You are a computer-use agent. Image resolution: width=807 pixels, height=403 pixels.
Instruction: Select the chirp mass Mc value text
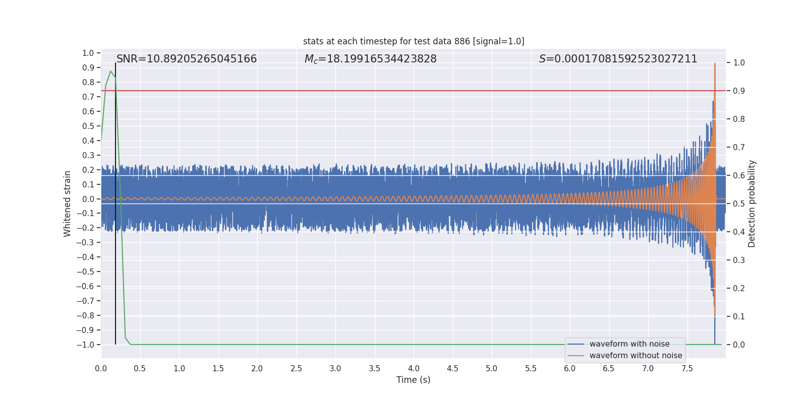(370, 59)
